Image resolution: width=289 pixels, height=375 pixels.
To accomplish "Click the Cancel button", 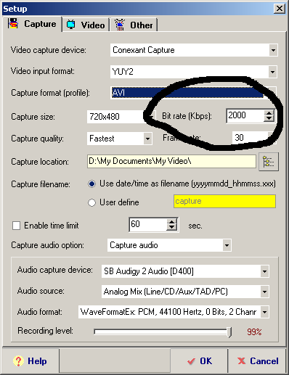I will click(x=258, y=361).
